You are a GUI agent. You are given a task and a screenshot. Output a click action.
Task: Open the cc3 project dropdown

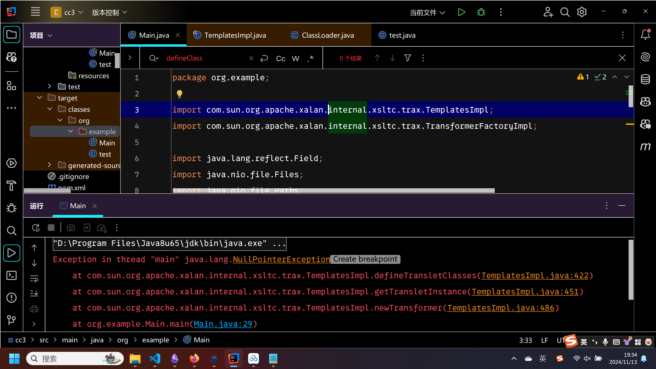coord(67,12)
